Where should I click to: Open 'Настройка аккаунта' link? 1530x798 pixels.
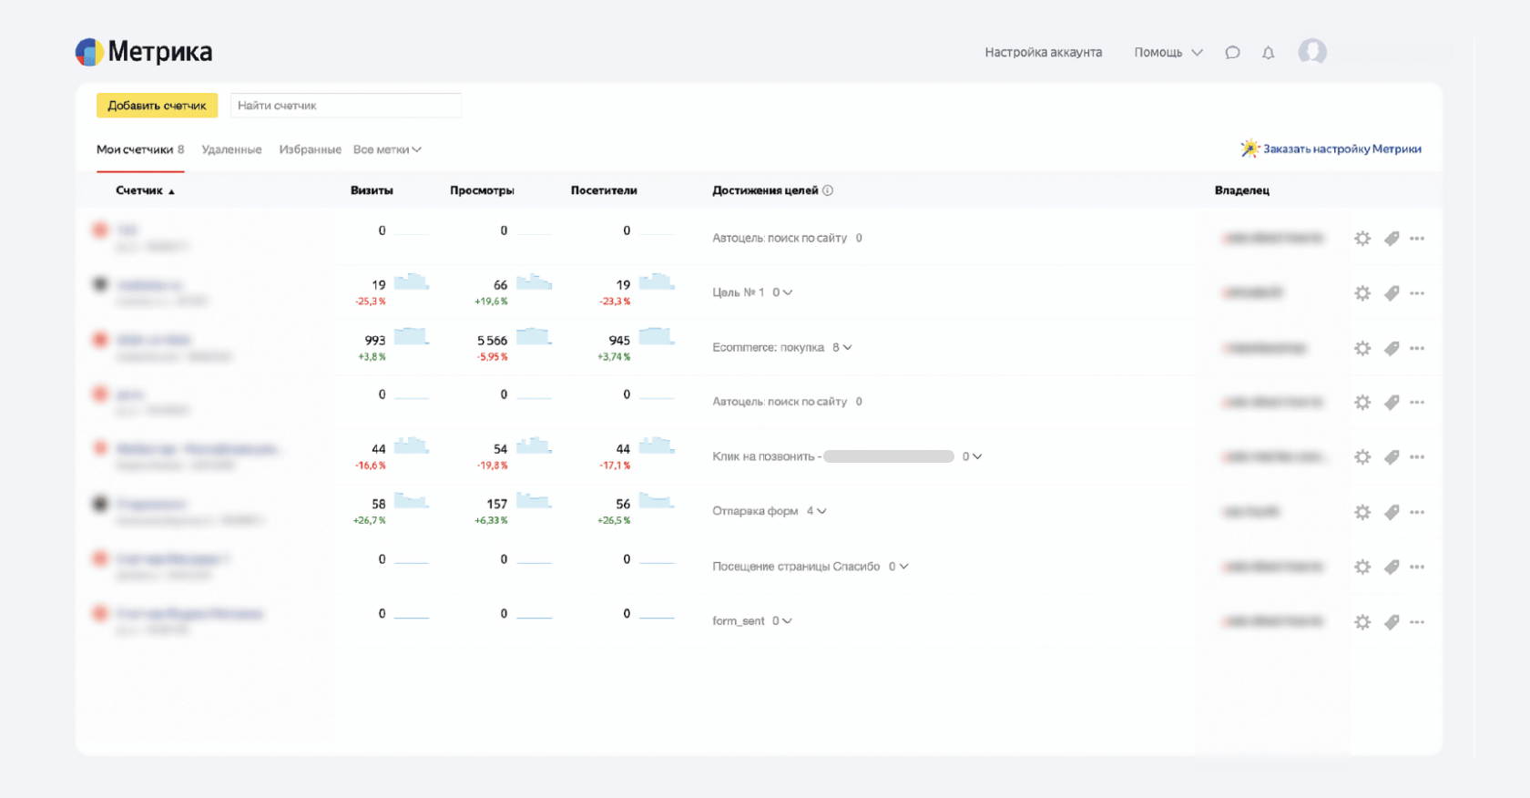click(x=1043, y=53)
